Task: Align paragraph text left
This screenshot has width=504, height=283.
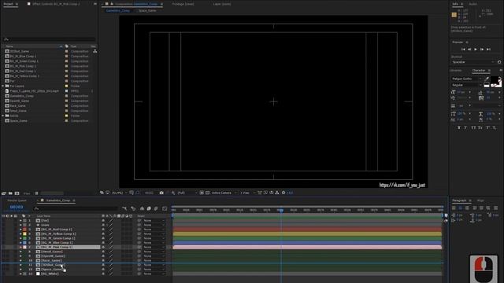Action: [x=454, y=208]
